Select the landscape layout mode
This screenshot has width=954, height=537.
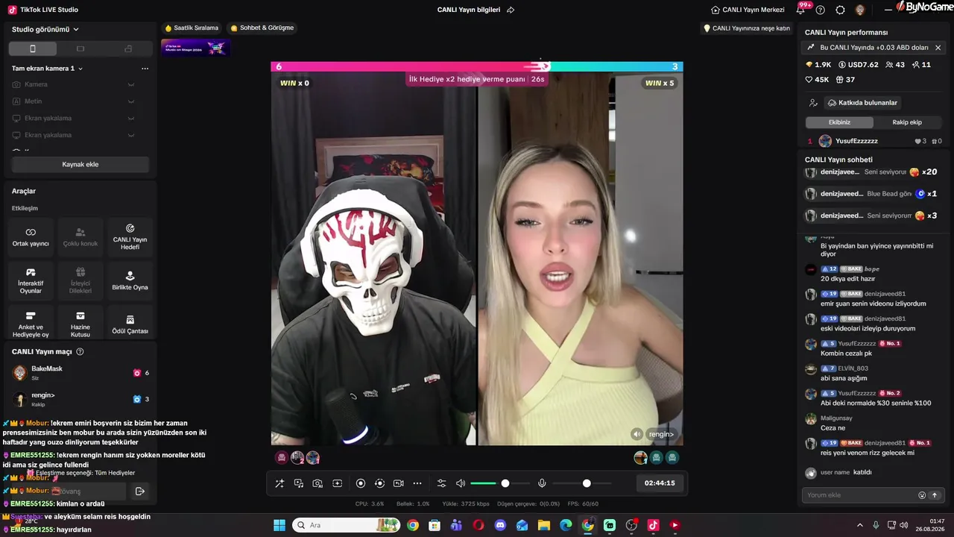[80, 48]
